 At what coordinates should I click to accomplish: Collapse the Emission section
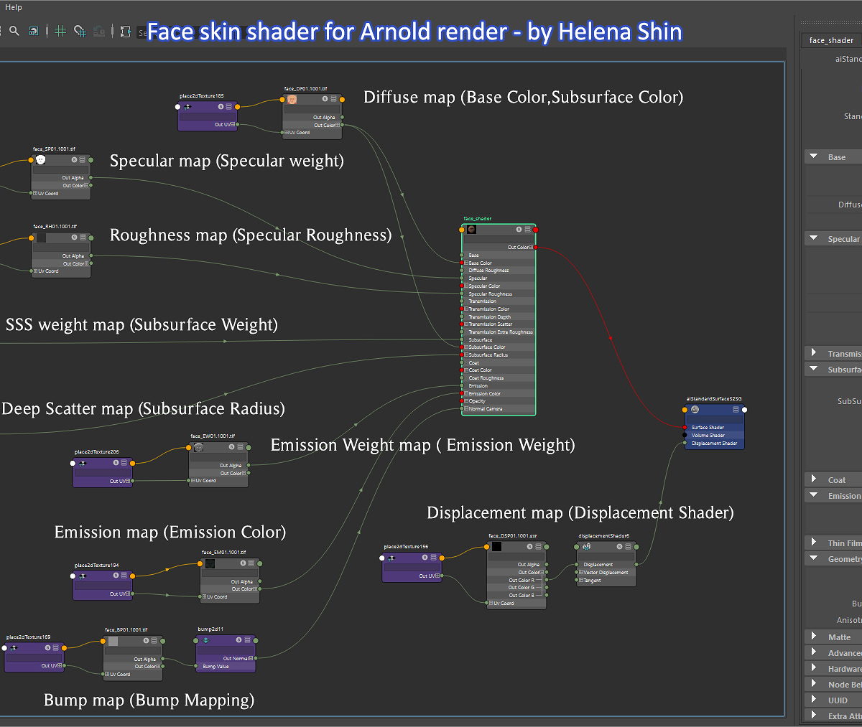814,495
